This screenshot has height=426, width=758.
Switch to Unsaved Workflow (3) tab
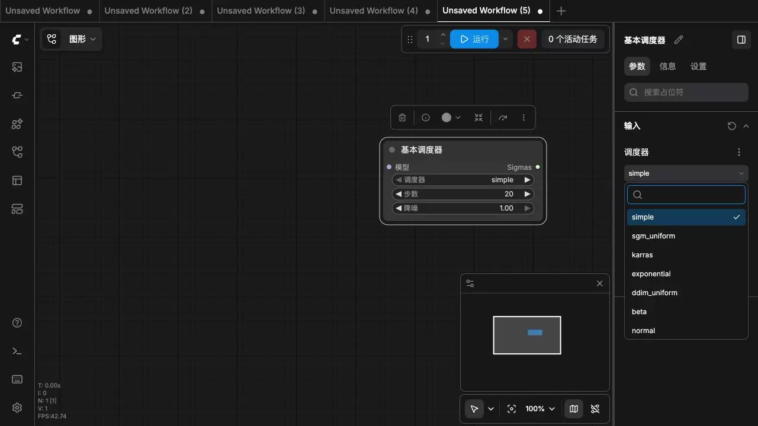tap(267, 11)
